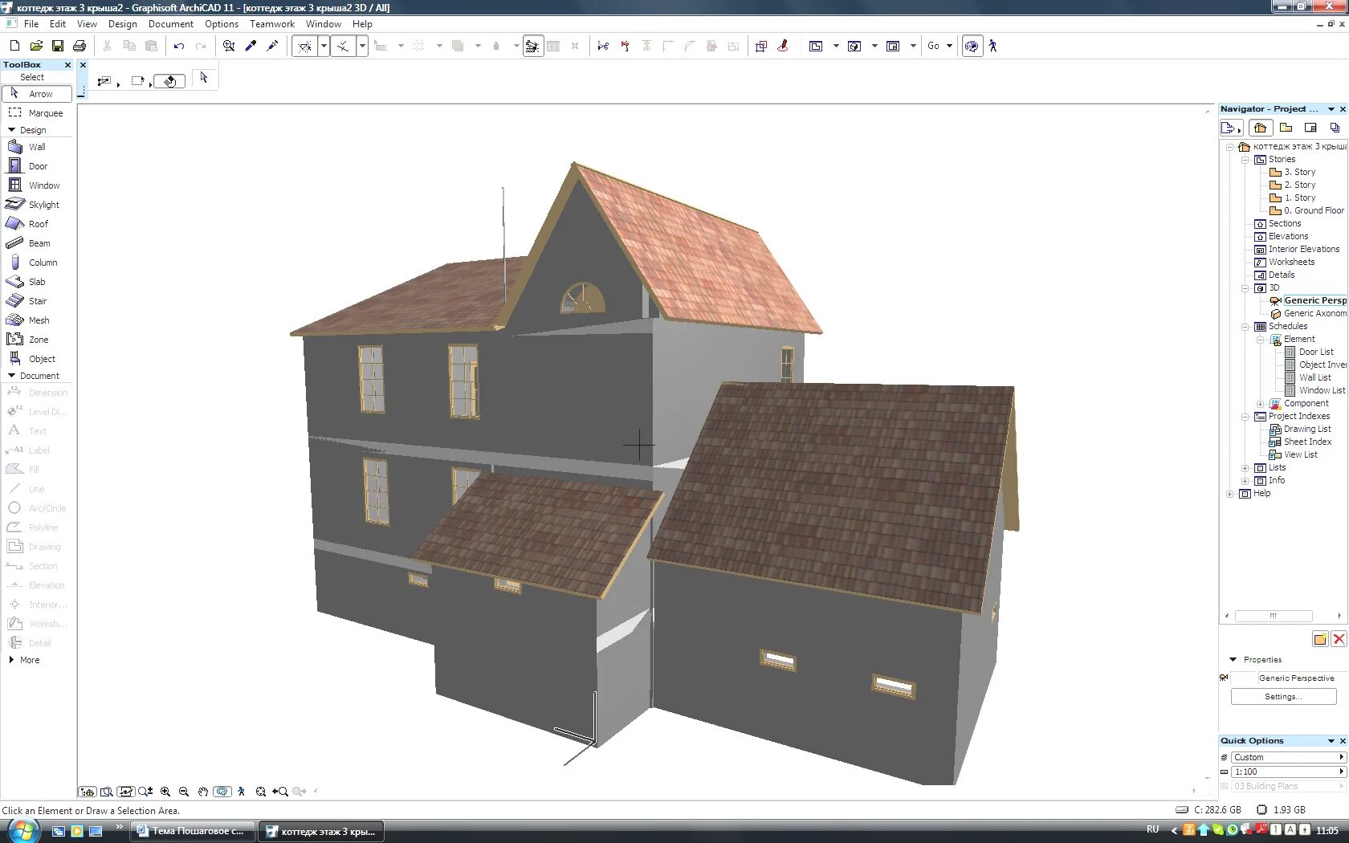The width and height of the screenshot is (1349, 843).
Task: Toggle the 3D explore button in top toolbar
Action: tap(972, 46)
